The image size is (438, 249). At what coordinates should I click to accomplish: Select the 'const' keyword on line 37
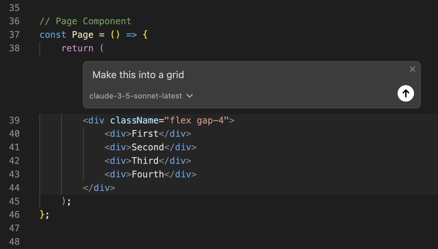53,34
